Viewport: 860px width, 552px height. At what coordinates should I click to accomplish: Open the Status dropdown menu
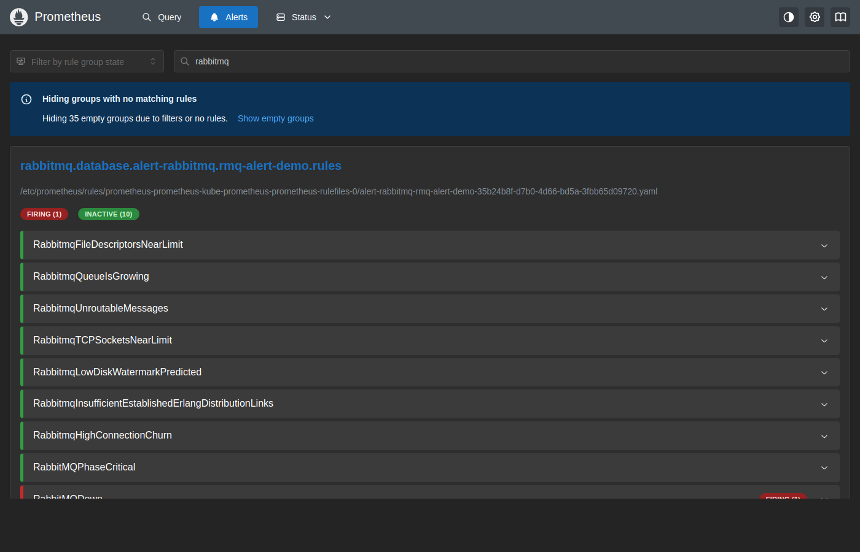303,17
